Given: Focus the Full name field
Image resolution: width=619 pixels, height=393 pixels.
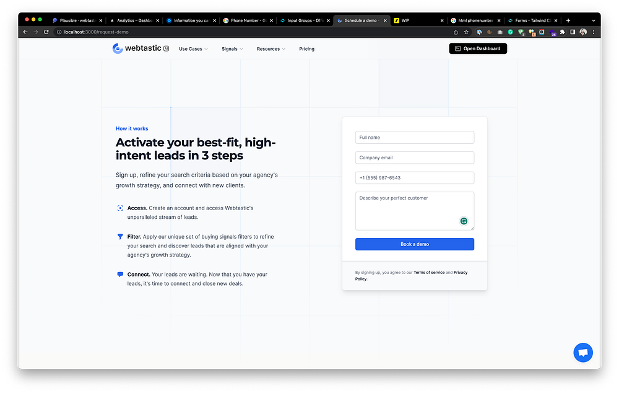Looking at the screenshot, I should 415,138.
